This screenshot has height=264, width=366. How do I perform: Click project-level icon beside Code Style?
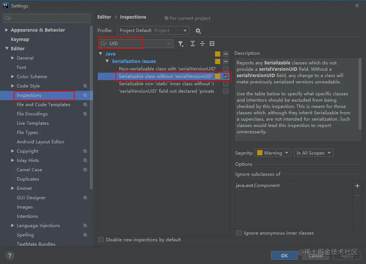point(85,86)
